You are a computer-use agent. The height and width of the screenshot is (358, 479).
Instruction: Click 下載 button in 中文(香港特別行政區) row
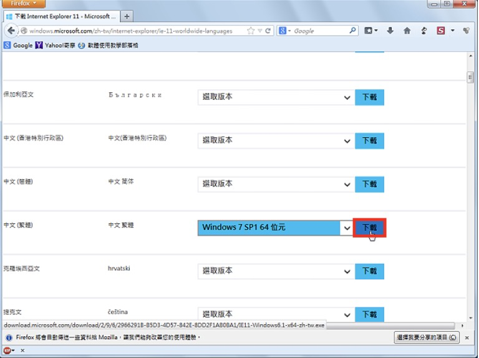(369, 140)
